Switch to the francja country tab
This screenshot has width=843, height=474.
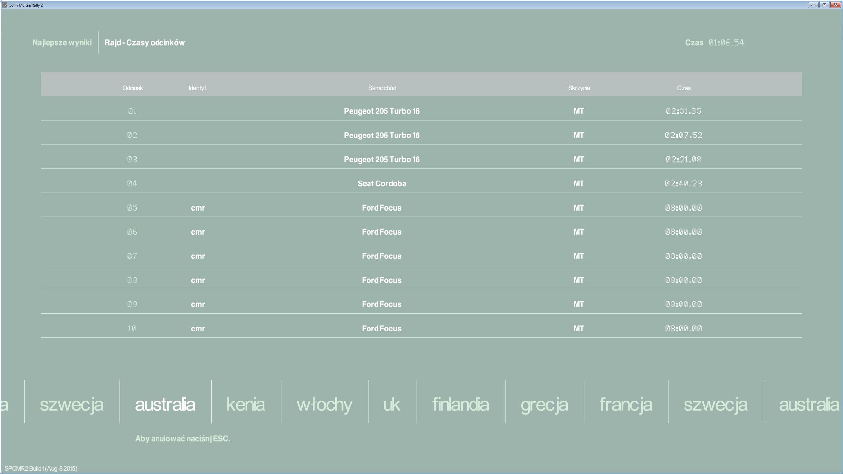pos(626,405)
